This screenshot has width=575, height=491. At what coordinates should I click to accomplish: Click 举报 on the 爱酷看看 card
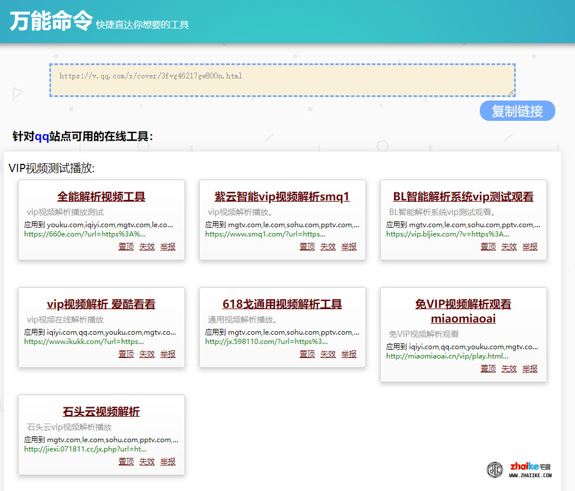(x=168, y=354)
